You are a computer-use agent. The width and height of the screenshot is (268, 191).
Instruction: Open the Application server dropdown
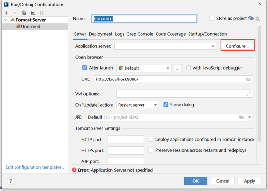coord(165,46)
